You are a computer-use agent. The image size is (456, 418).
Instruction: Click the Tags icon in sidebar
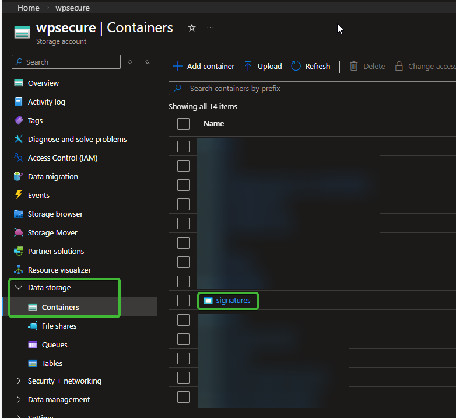(x=19, y=120)
